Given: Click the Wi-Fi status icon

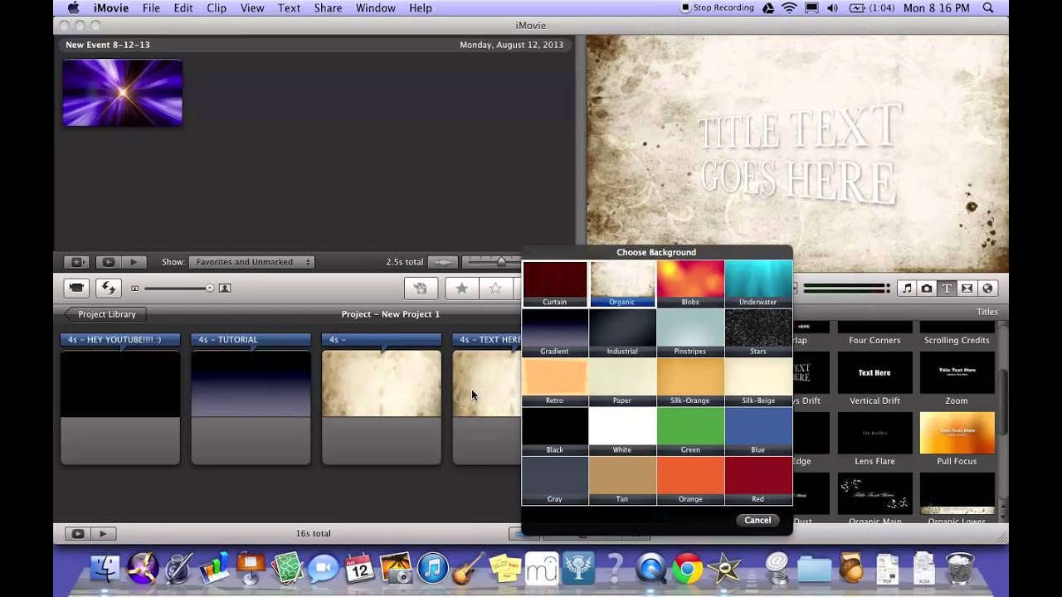Looking at the screenshot, I should point(788,7).
